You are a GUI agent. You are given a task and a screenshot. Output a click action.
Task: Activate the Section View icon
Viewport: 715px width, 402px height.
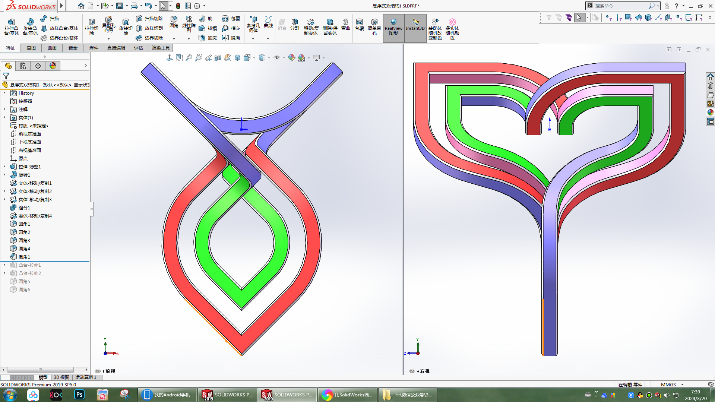coord(218,58)
